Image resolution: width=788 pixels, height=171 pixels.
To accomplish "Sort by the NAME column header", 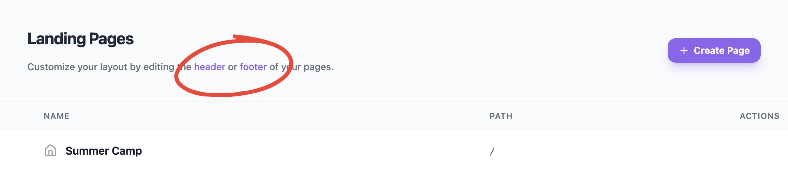I will [x=57, y=116].
